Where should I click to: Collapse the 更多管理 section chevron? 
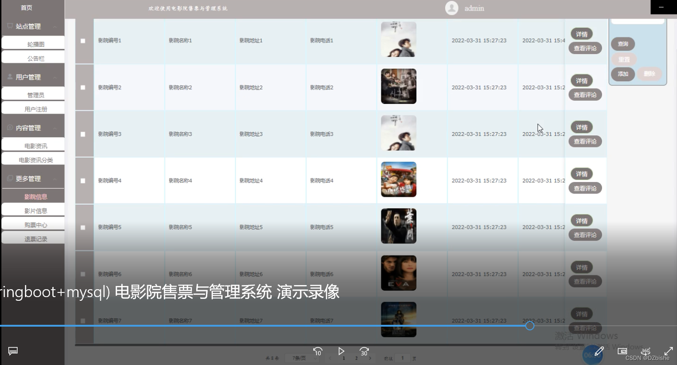55,179
